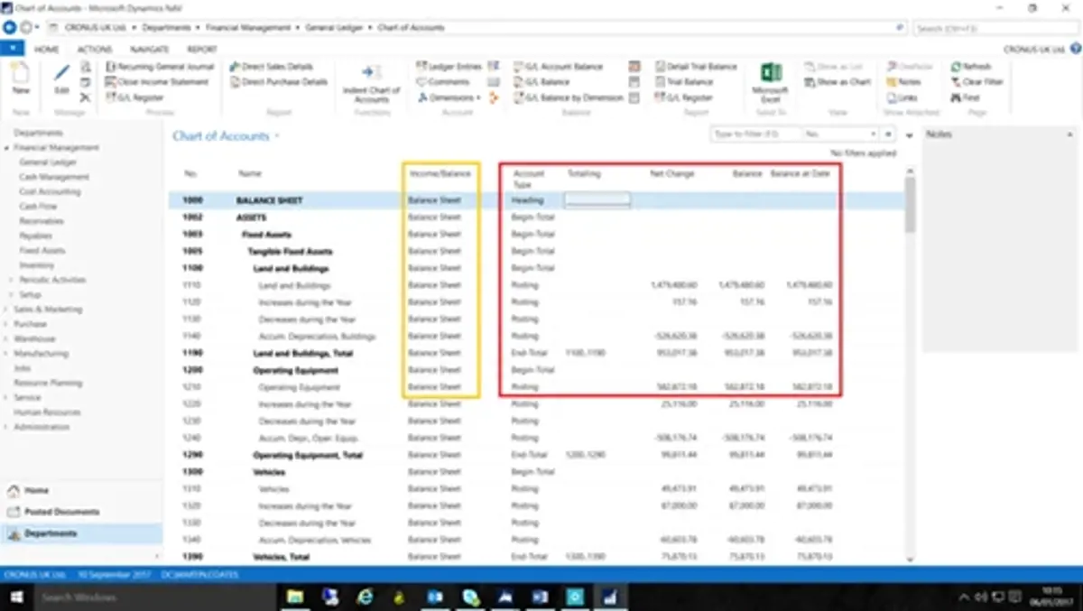Export to Microsoft Excel
Viewport: 1083px width, 611px height.
coord(769,81)
